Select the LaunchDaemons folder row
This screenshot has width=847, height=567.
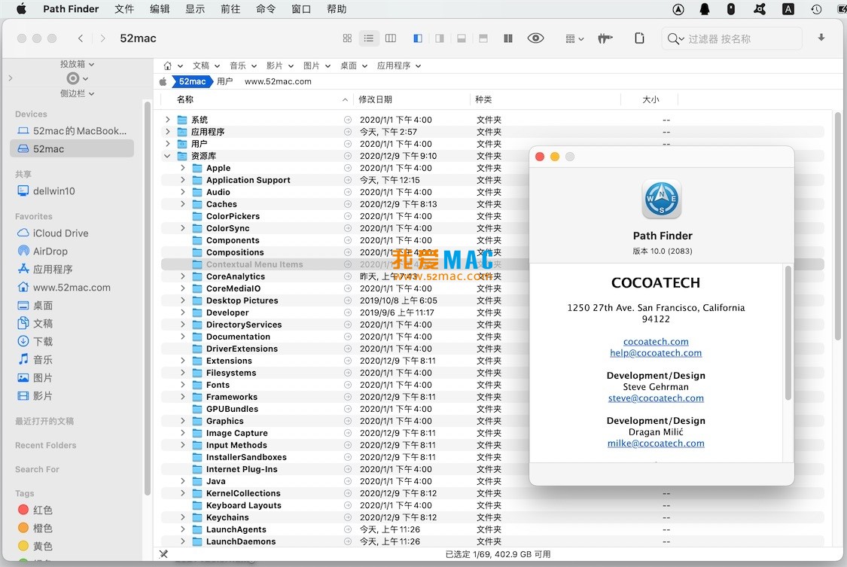pos(492,541)
